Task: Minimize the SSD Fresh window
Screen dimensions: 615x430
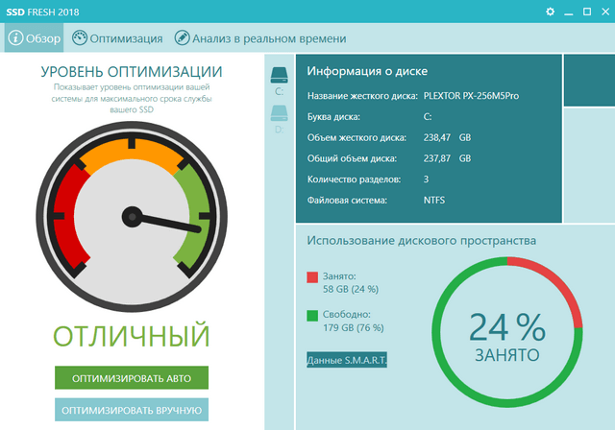Action: click(567, 11)
